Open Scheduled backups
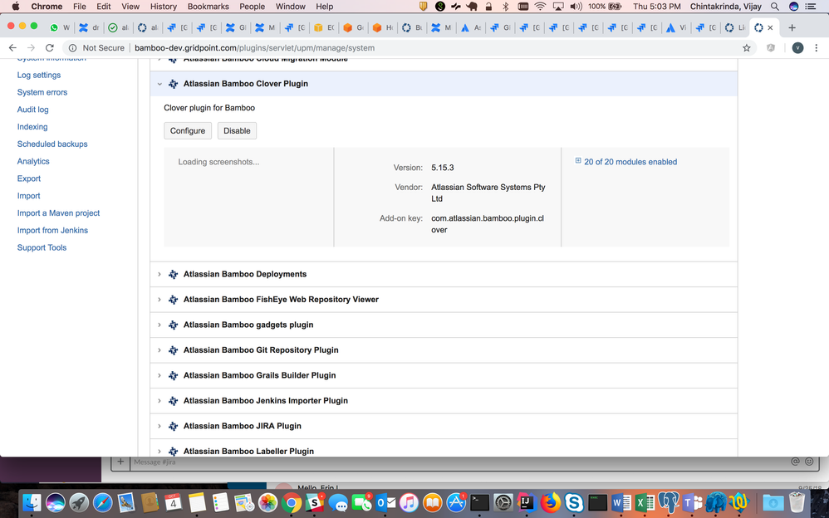 (x=52, y=144)
